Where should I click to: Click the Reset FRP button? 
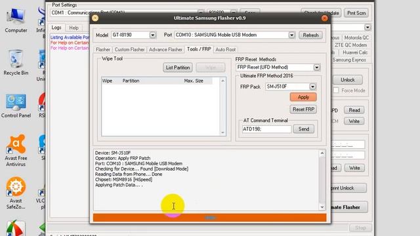(x=303, y=109)
